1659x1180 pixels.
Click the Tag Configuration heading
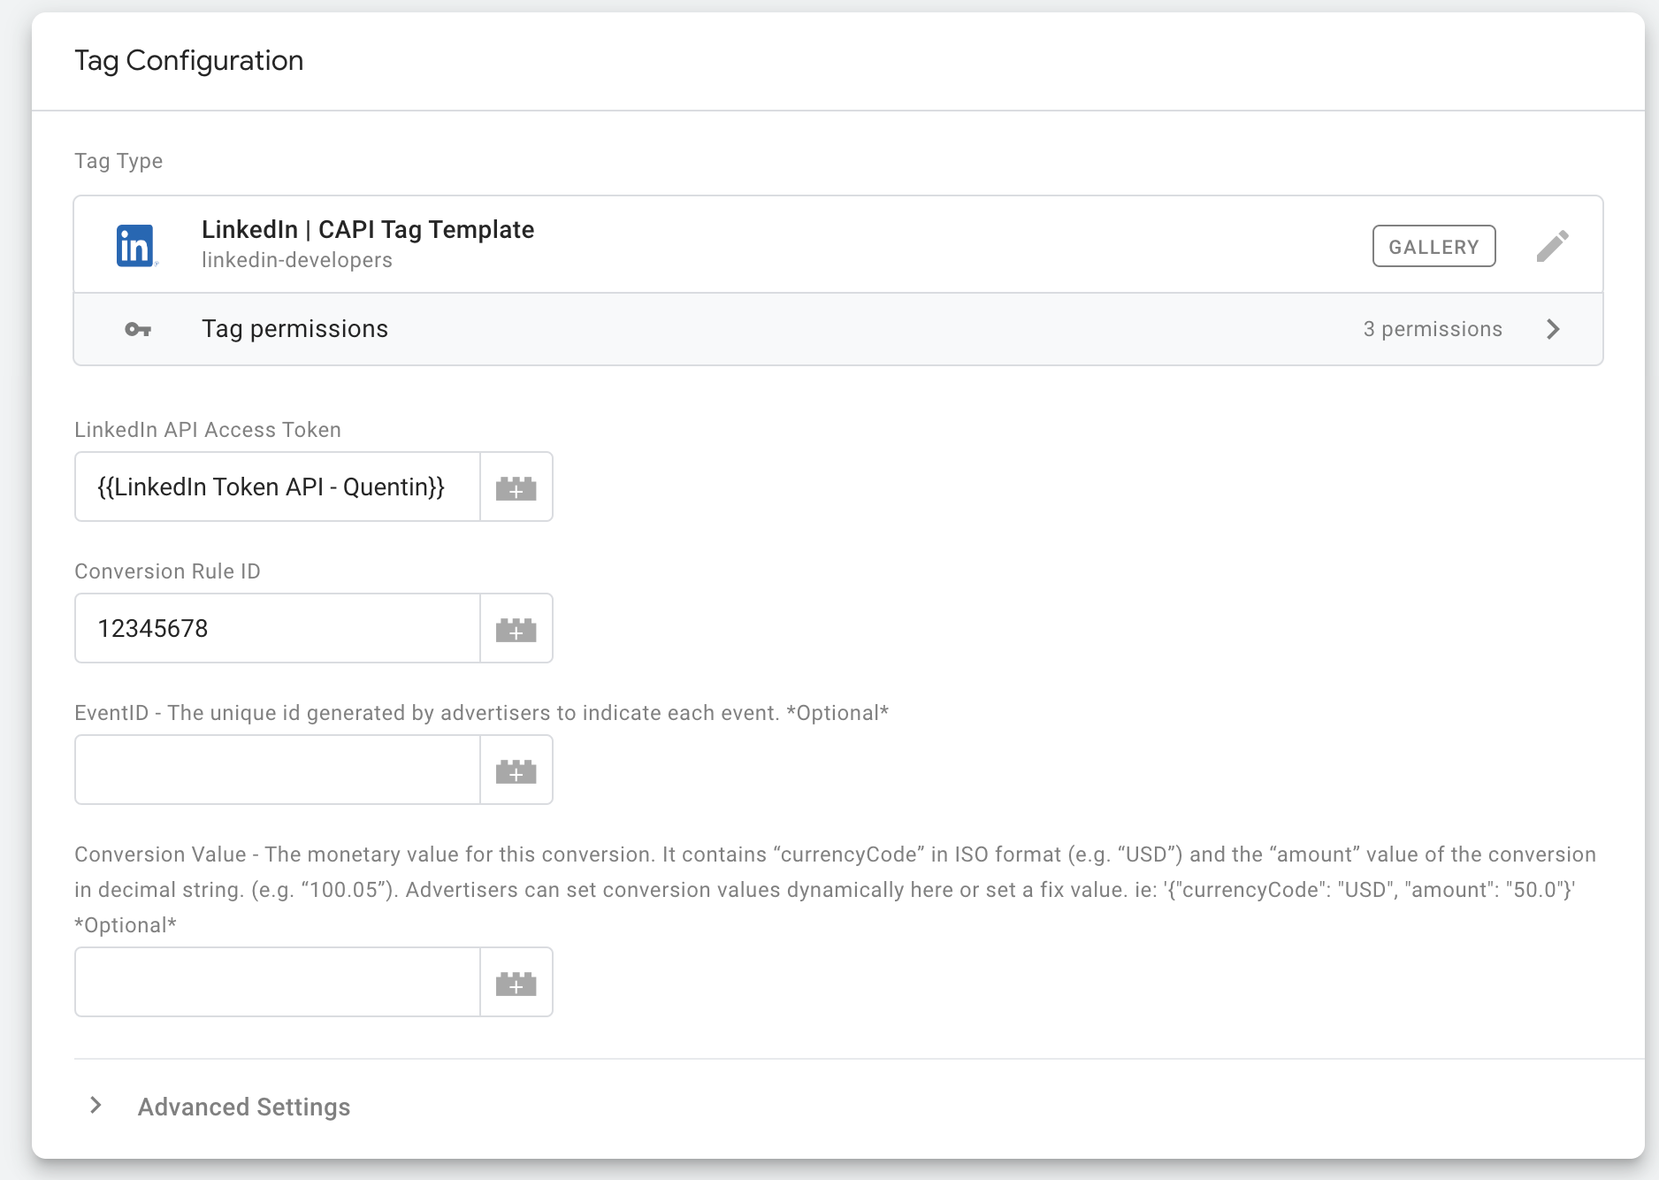pyautogui.click(x=189, y=60)
